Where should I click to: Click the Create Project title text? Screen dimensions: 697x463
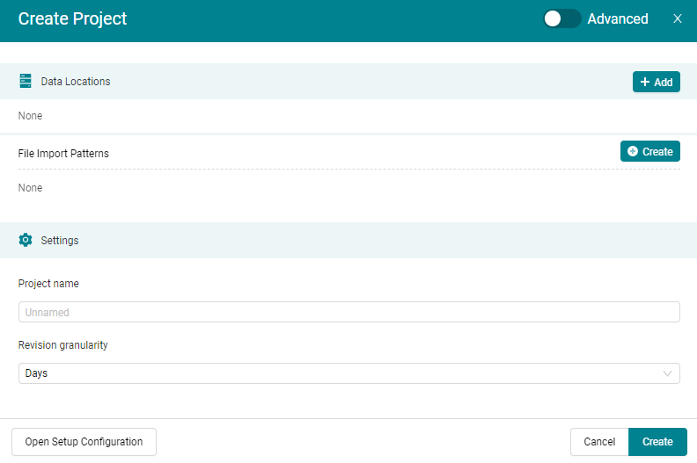point(72,18)
